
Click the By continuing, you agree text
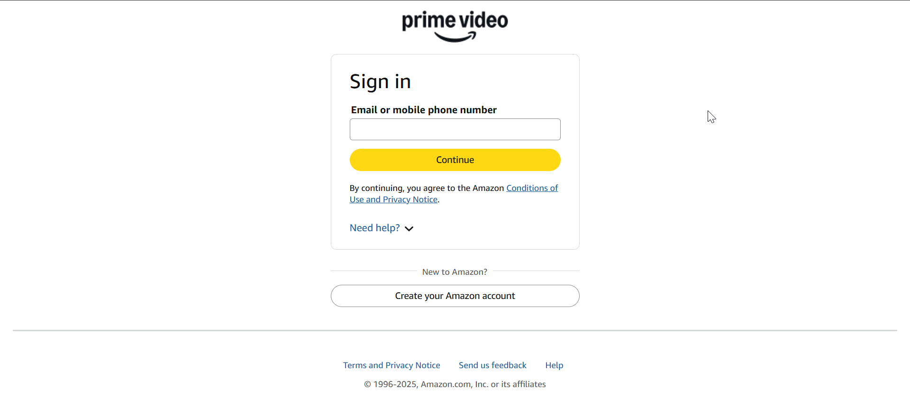pos(427,188)
